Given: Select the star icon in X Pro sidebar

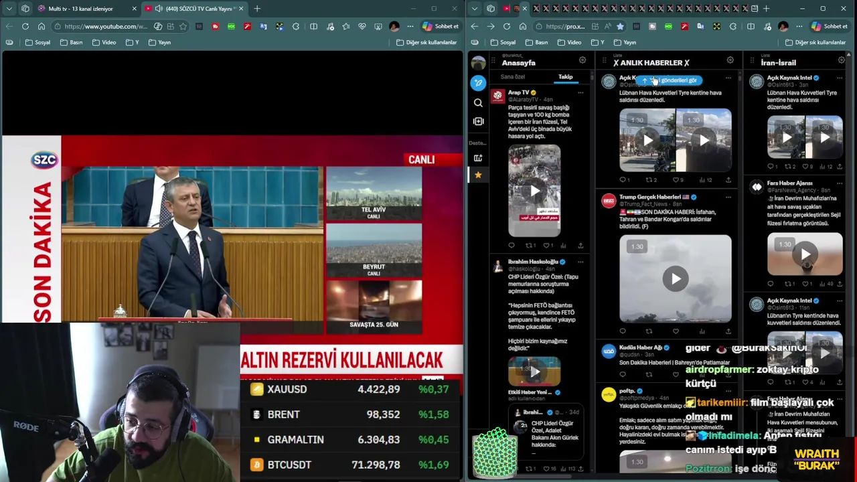Looking at the screenshot, I should (478, 175).
